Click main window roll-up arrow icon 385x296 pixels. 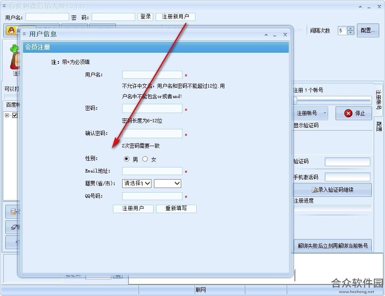point(360,7)
